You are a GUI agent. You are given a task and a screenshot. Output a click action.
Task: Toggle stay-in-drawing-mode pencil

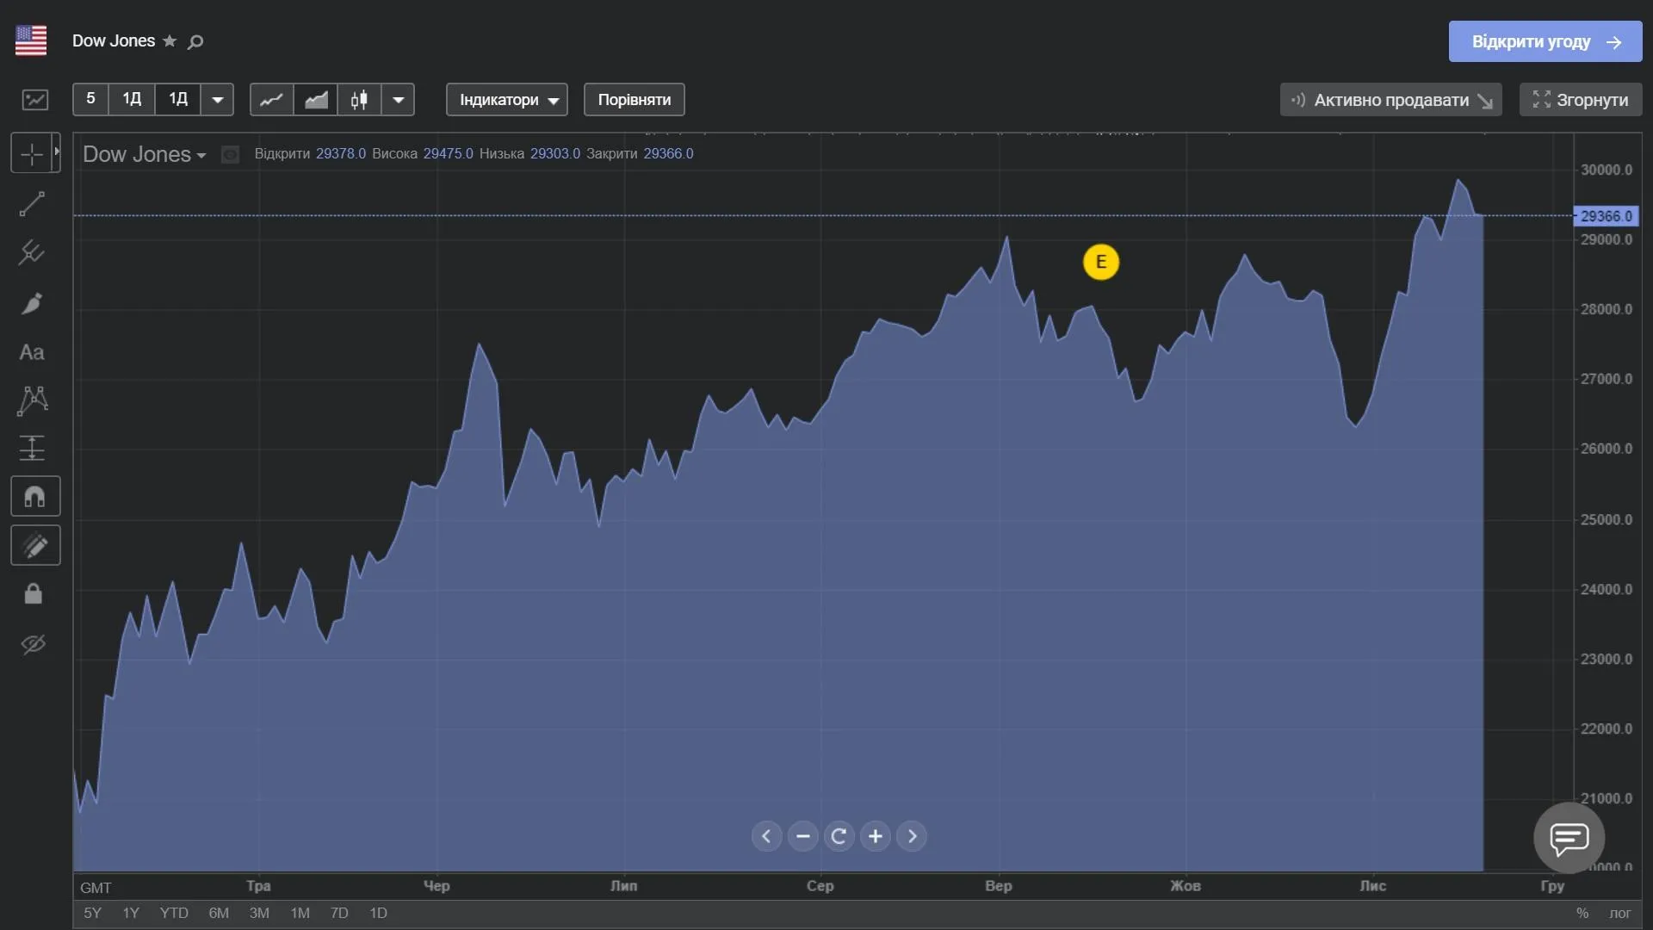[35, 545]
